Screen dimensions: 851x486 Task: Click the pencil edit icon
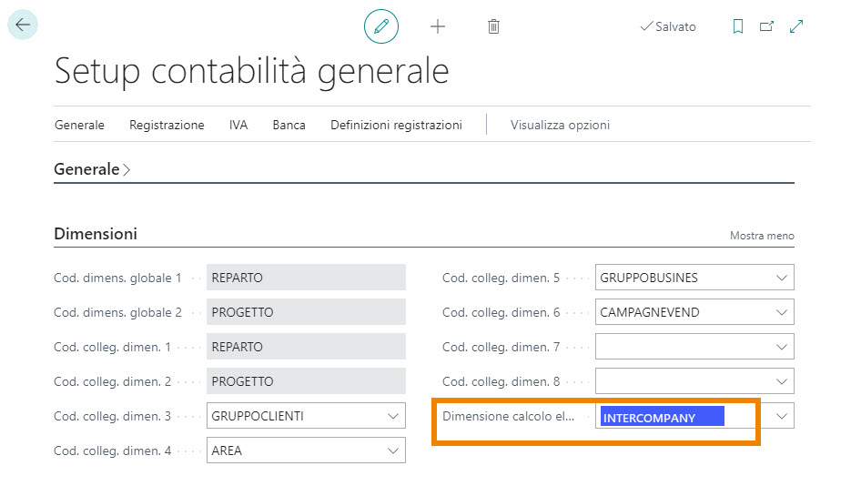tap(381, 26)
